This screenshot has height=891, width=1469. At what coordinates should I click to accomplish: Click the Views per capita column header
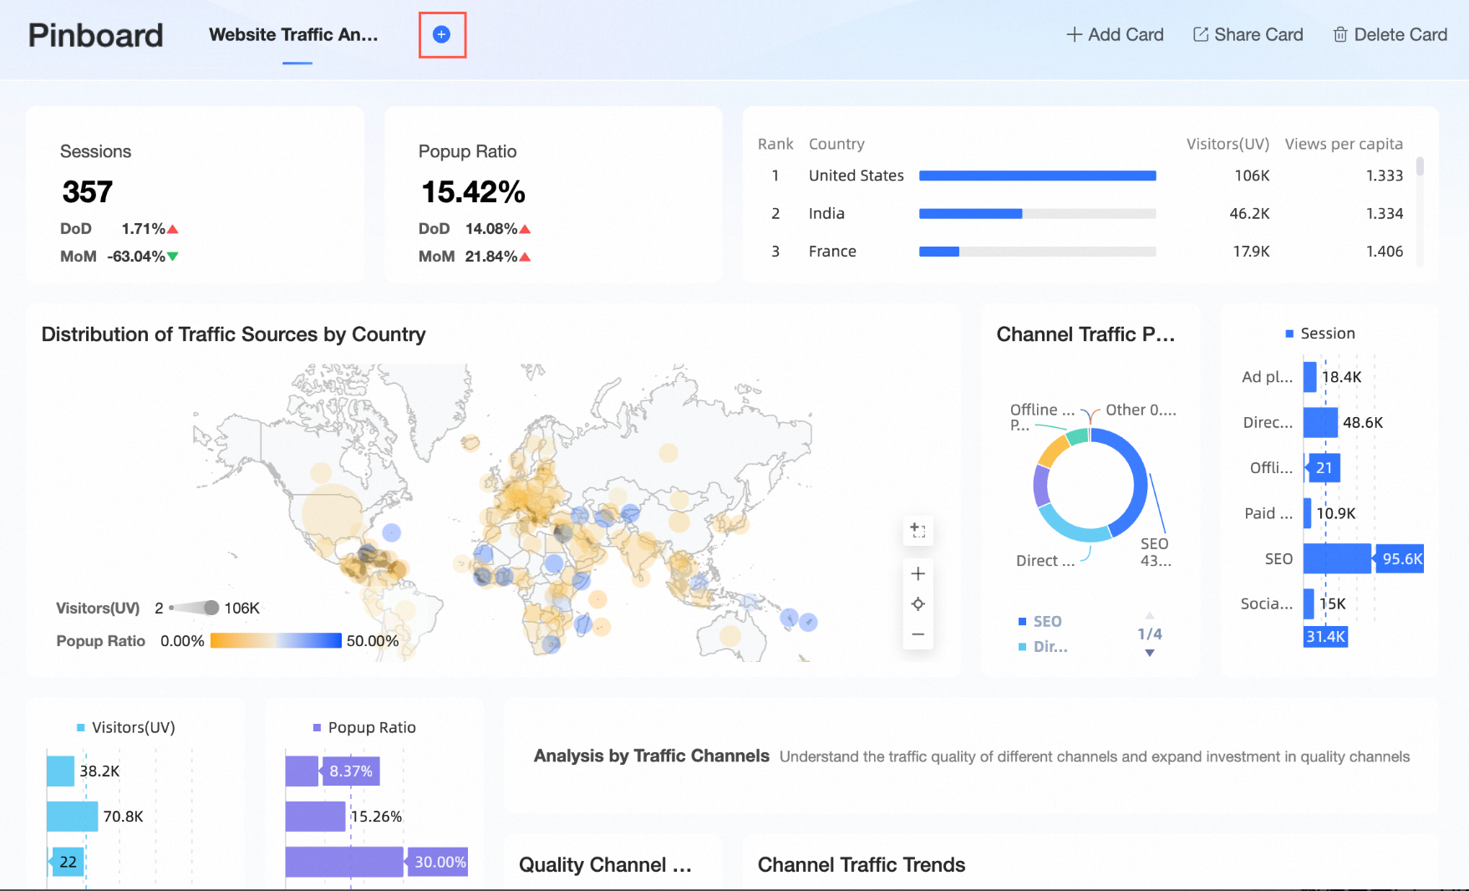[1344, 144]
